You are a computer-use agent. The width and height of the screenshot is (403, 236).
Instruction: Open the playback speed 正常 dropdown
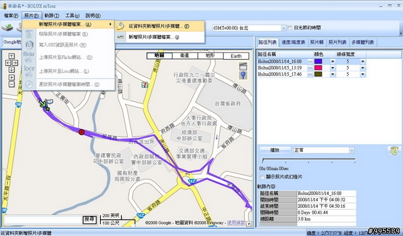click(352, 150)
